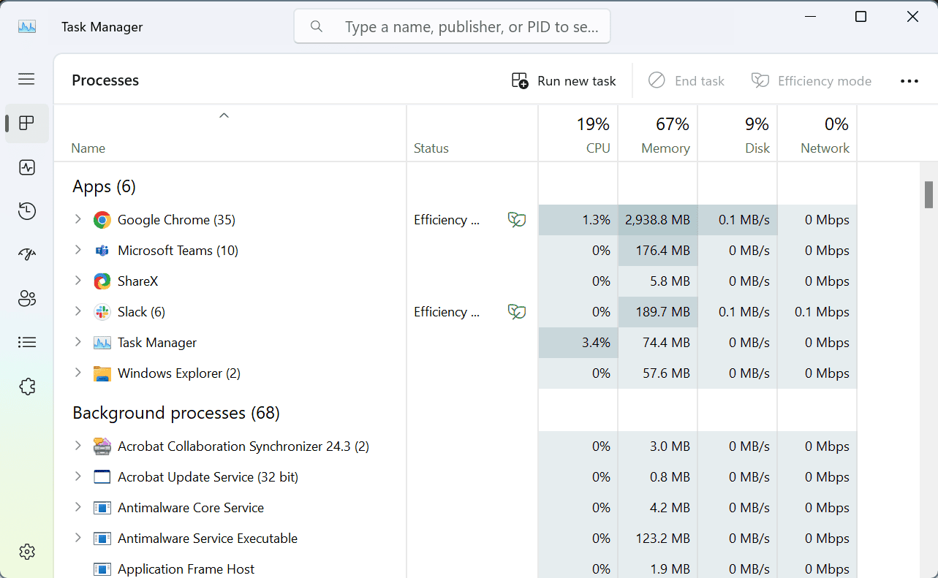Select the Apps (6) group header

pyautogui.click(x=105, y=186)
